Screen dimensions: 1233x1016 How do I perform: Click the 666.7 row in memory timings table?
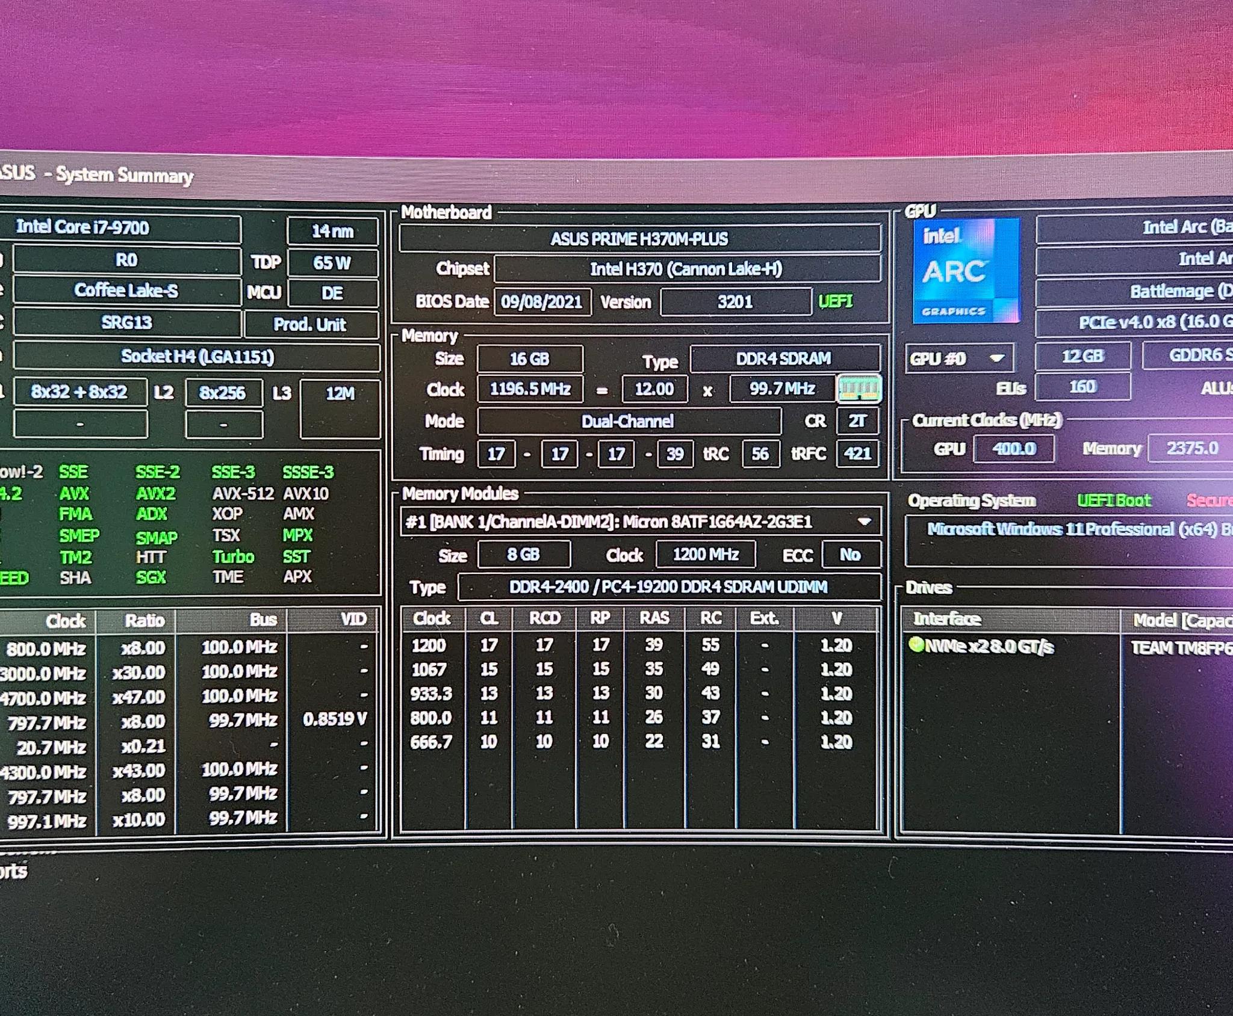pyautogui.click(x=639, y=741)
